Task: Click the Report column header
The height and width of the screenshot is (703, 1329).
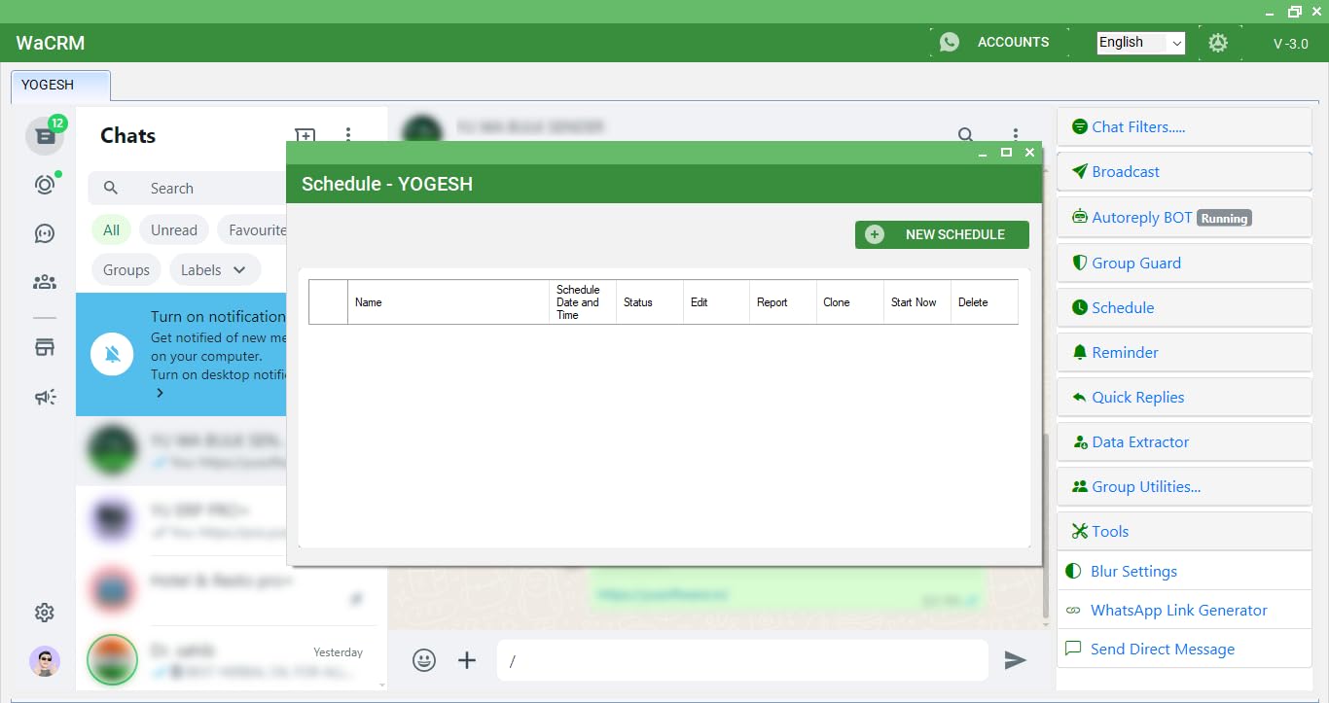Action: (782, 302)
